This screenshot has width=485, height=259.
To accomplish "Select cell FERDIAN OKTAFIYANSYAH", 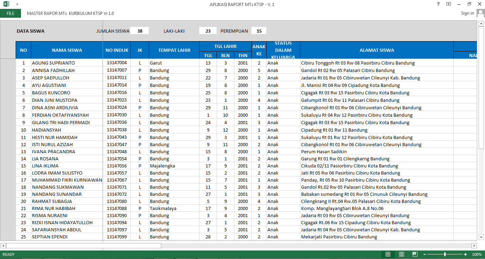I will 67,115.
